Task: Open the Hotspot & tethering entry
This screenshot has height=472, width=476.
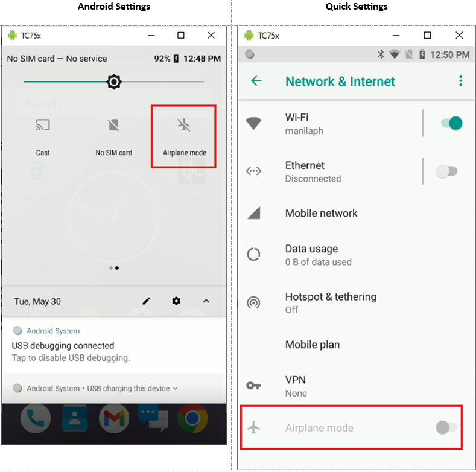Action: (x=357, y=302)
